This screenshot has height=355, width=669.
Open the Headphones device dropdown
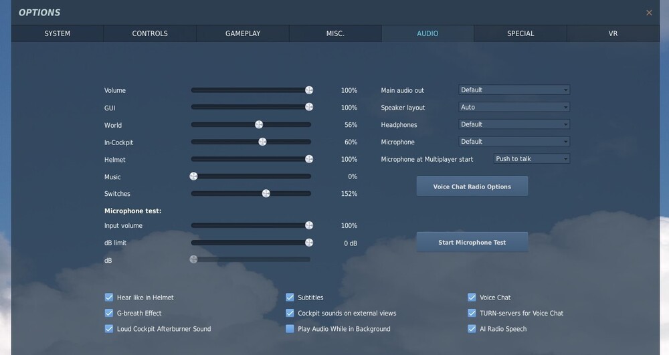coord(514,124)
